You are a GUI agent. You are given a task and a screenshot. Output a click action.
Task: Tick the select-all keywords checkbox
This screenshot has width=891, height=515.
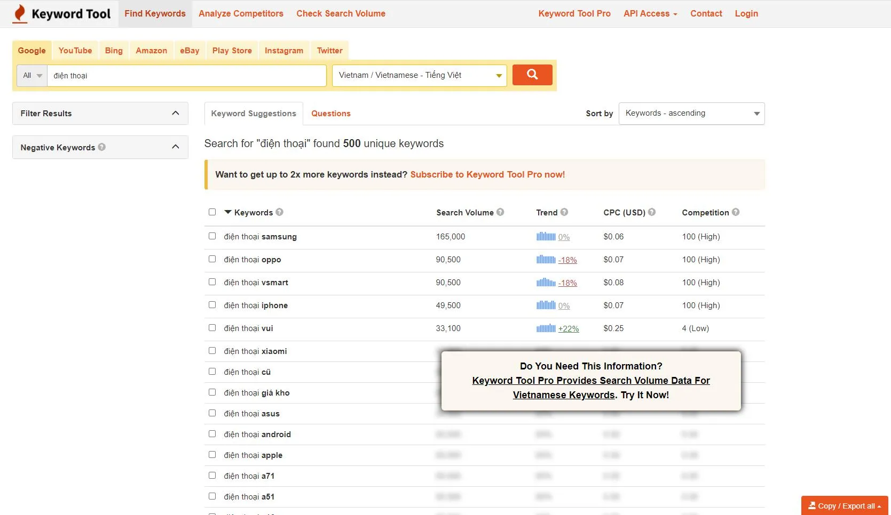[212, 212]
